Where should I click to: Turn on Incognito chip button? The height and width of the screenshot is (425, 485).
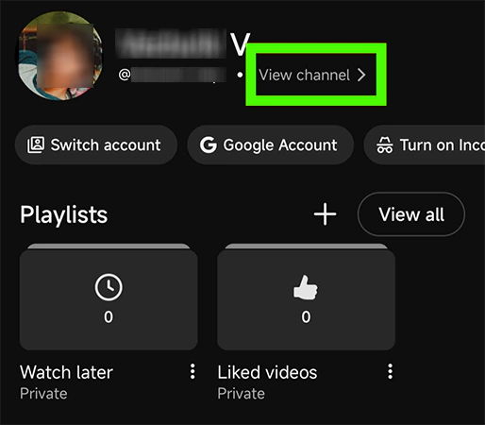(425, 145)
